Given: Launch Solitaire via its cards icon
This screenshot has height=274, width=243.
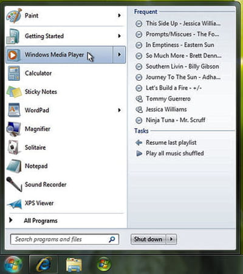Looking at the screenshot, I should 14,147.
